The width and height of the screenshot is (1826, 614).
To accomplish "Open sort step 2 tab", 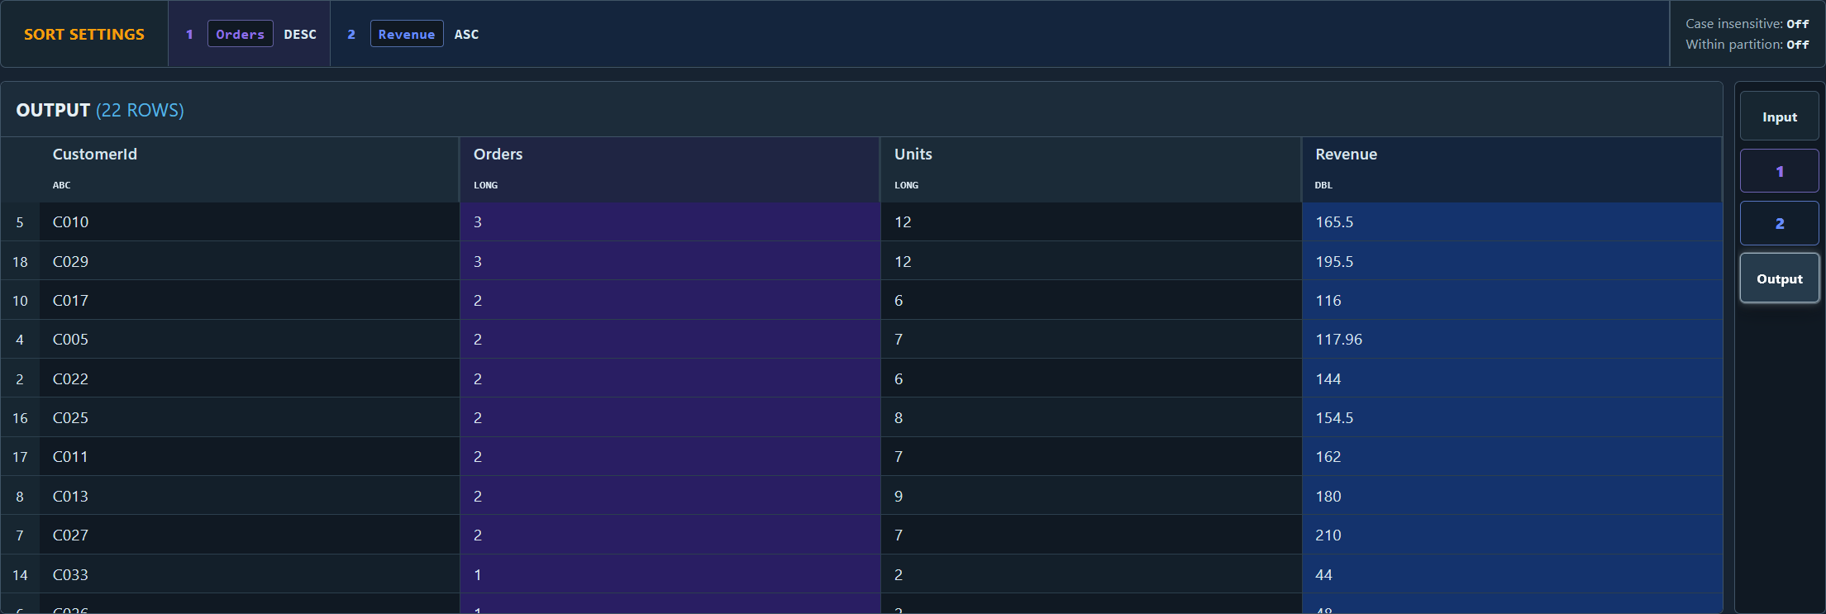I will [1779, 223].
